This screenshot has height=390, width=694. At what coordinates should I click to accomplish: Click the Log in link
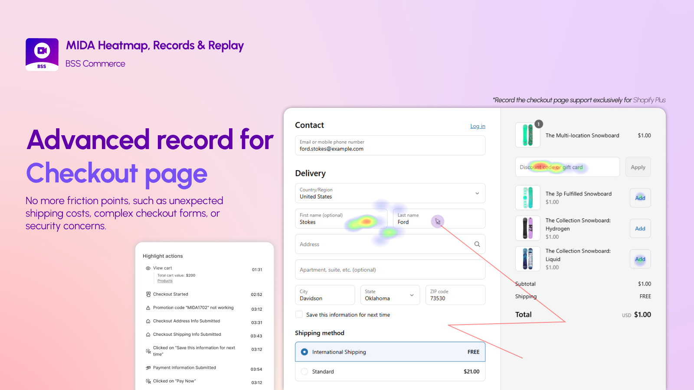click(x=478, y=126)
